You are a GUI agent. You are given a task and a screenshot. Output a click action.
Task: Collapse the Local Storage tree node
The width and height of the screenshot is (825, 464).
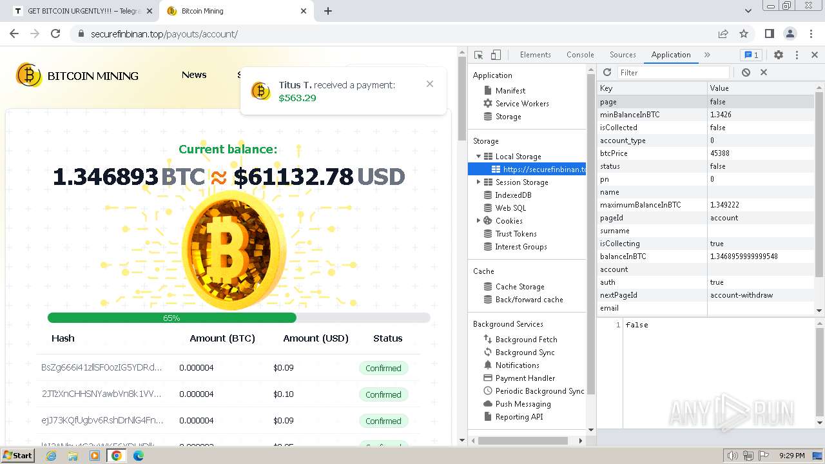coord(478,156)
